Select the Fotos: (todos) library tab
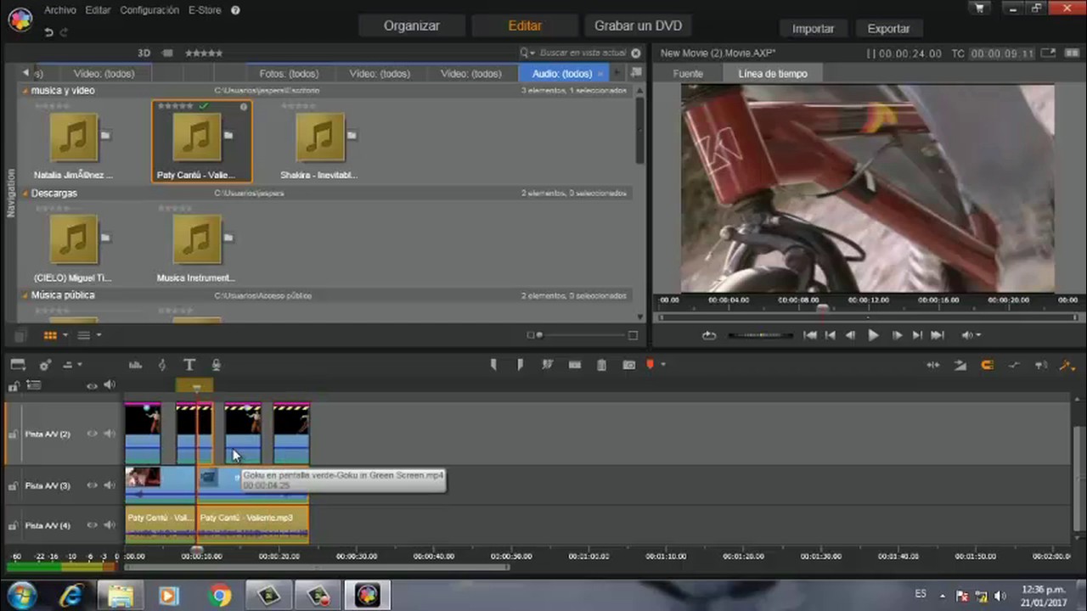The width and height of the screenshot is (1087, 611). [289, 74]
